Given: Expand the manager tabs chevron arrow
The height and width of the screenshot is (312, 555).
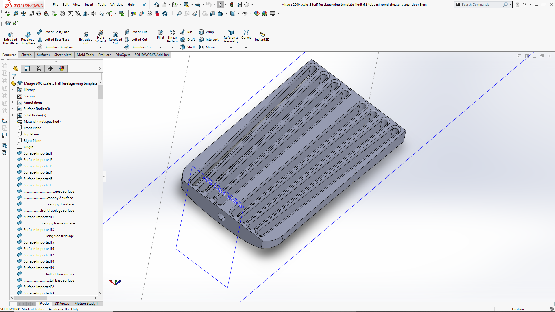Looking at the screenshot, I should coord(99,69).
